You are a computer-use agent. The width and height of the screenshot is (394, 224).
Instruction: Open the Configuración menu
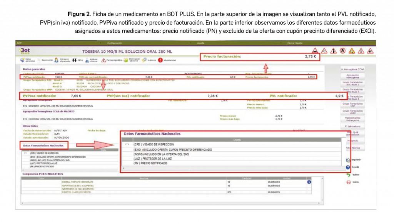pyautogui.click(x=114, y=43)
